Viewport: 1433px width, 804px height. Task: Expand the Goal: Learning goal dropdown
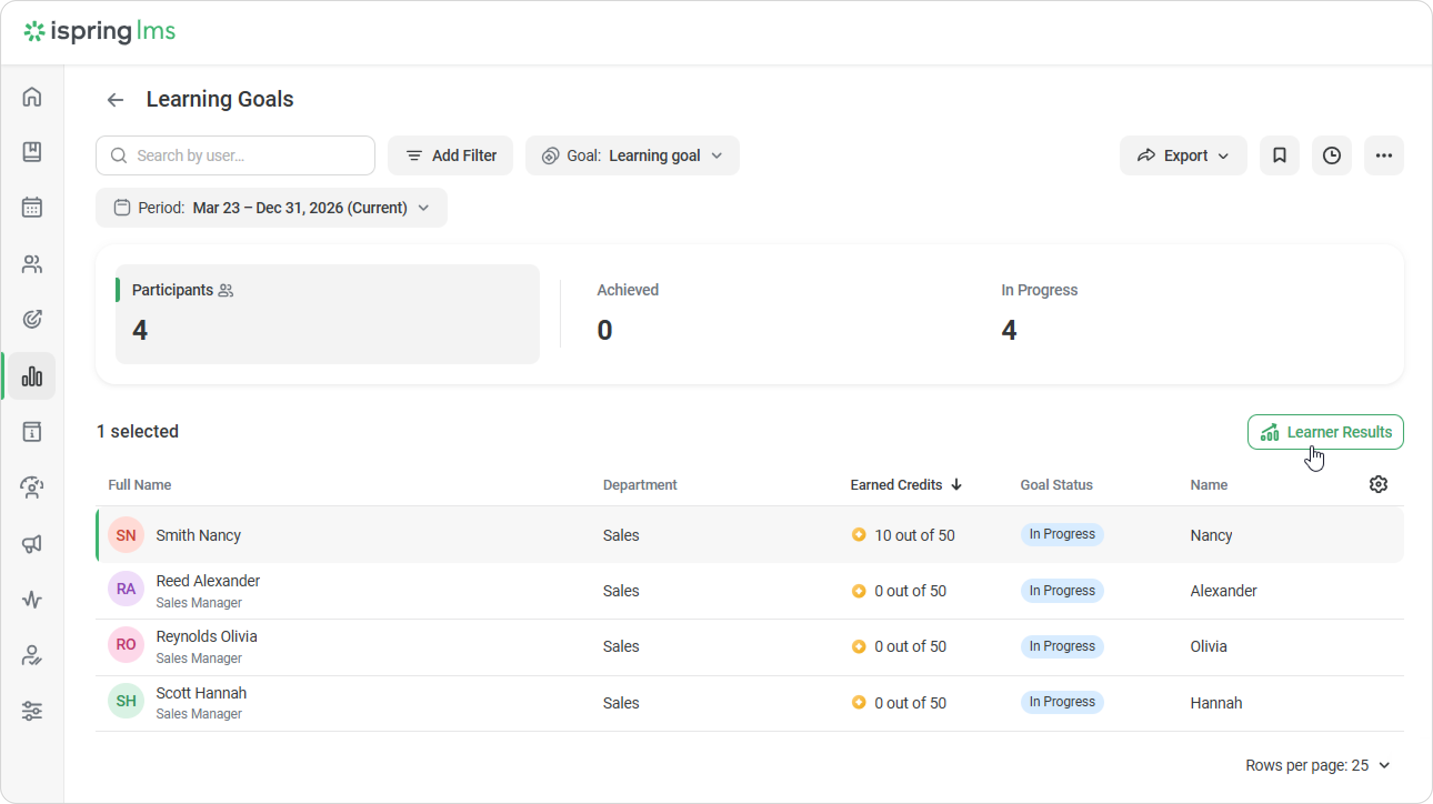[632, 155]
